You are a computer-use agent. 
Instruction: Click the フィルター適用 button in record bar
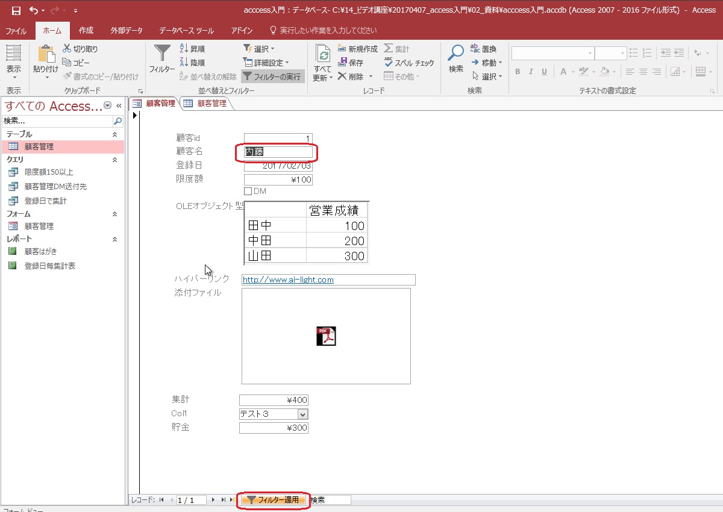(274, 500)
